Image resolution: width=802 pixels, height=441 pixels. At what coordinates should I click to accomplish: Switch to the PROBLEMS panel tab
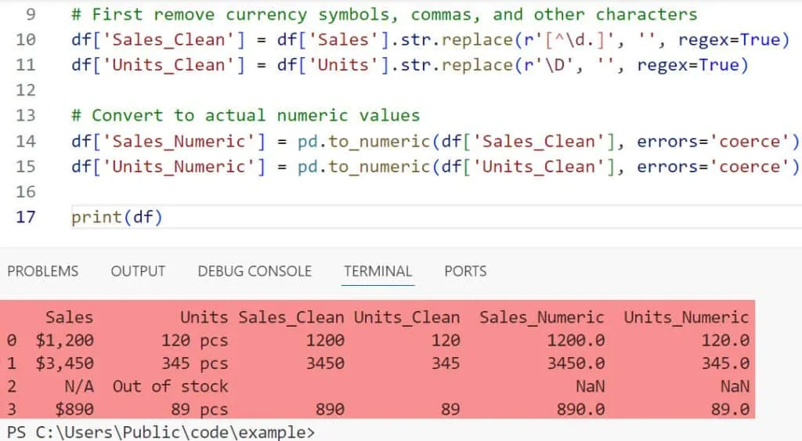43,271
